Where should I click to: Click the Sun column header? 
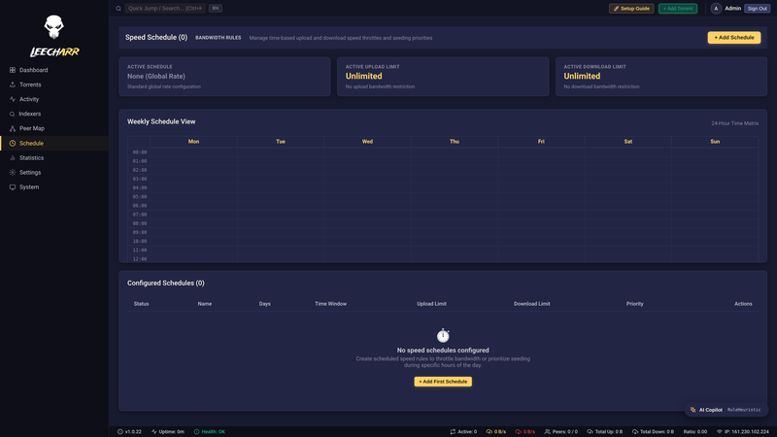click(715, 142)
